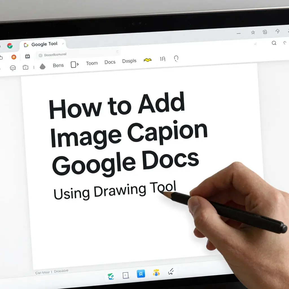
Task: Click the small faint sparkle icon left of search
Action: point(255,44)
